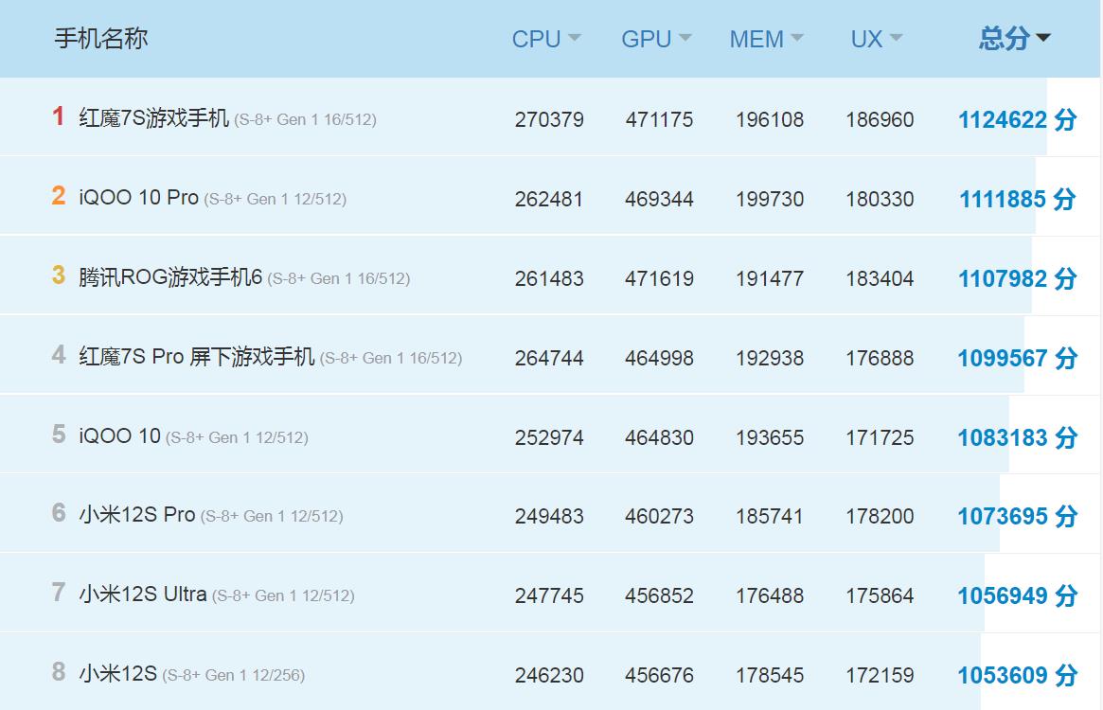Click yellow rank number 3

(x=59, y=275)
